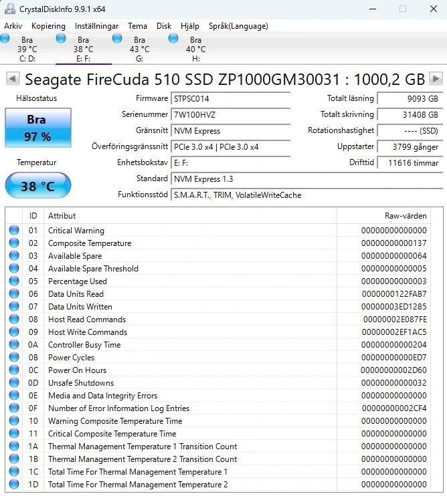Click the Attribut column header
Screen dimensions: 447x496
click(190, 216)
